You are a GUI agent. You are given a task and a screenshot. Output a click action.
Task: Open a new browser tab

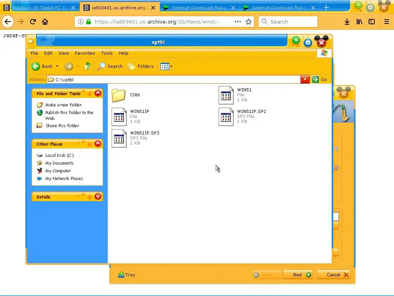click(326, 8)
